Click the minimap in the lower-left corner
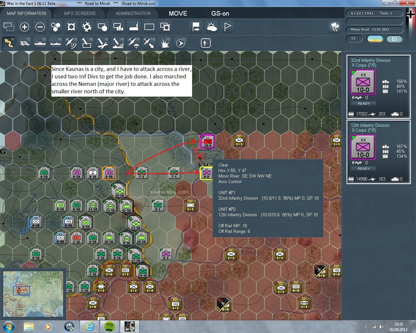Image resolution: width=416 pixels, height=333 pixels. (33, 294)
